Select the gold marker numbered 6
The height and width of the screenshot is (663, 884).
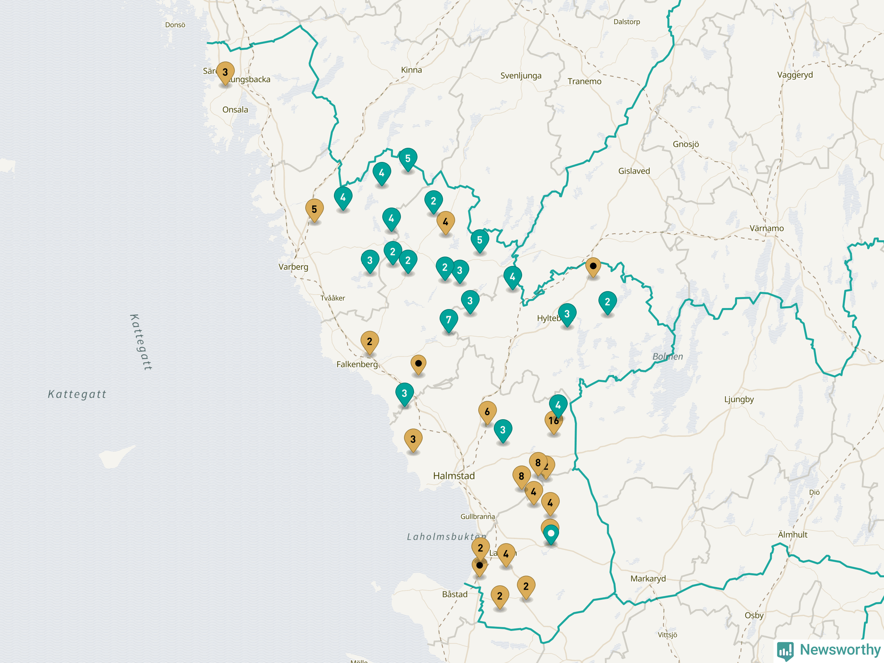pos(487,412)
